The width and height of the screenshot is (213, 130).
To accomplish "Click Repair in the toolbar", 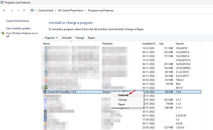I will pyautogui.click(x=91, y=38).
